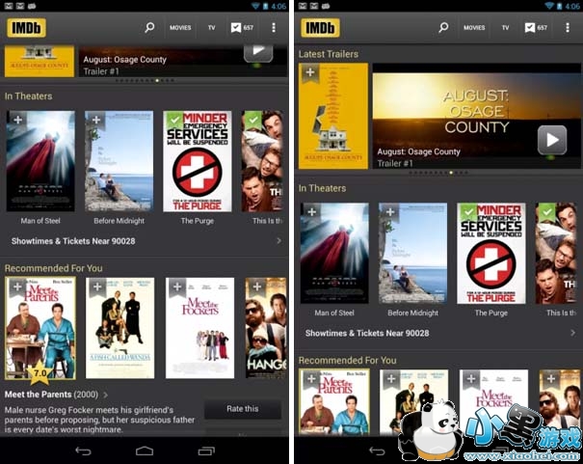Tap Android Home button in left screen
583x464 pixels.
(145, 450)
